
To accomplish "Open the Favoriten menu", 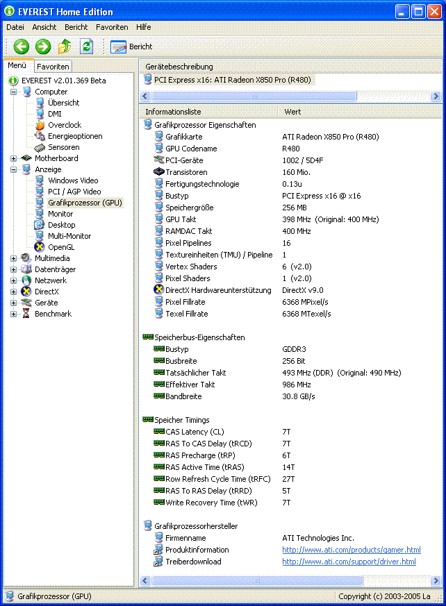I will click(x=112, y=27).
